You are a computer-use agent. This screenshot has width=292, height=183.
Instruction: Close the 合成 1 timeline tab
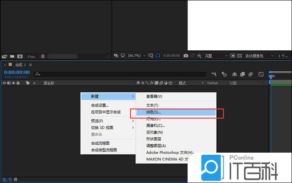click(x=5, y=65)
